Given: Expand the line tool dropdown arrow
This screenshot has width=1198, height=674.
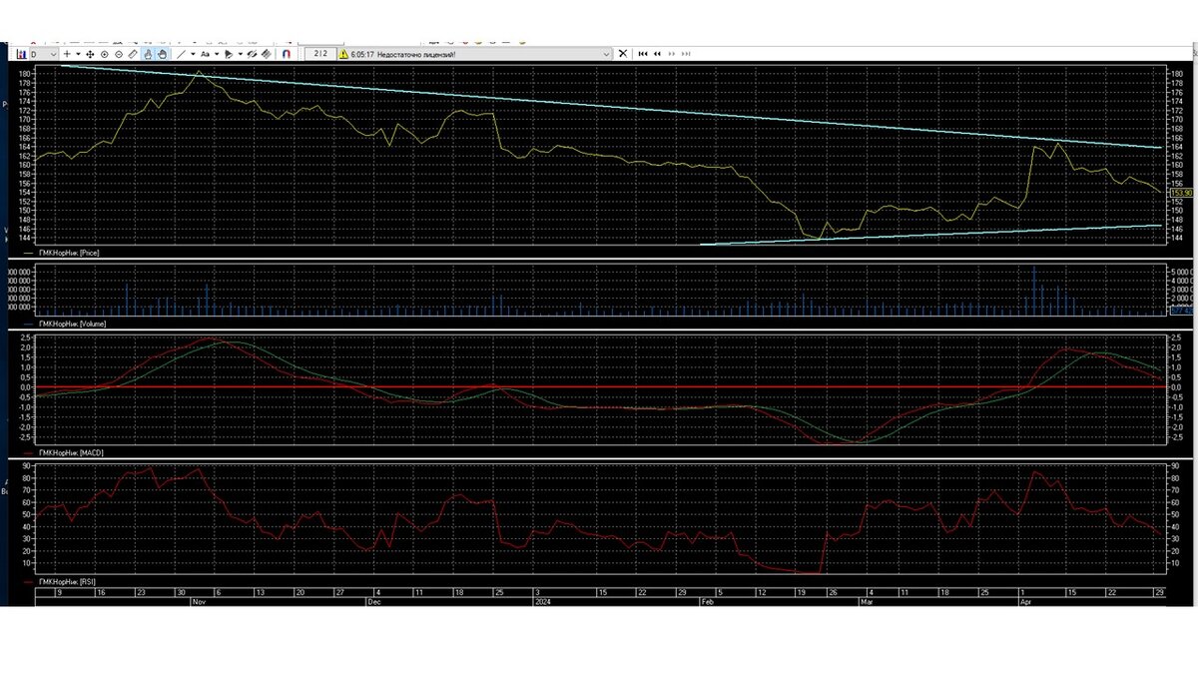Looking at the screenshot, I should point(193,54).
